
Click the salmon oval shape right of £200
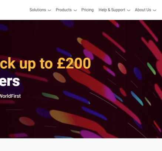point(122,68)
